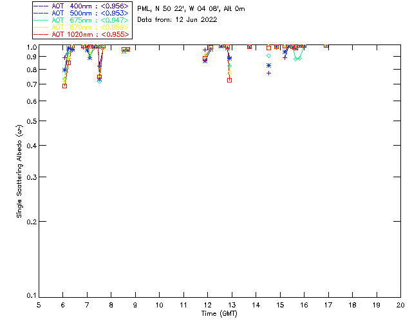Click the 'Data from: 12 Jun 2022' label
Viewport: 412px width, 330px height.
tap(177, 20)
